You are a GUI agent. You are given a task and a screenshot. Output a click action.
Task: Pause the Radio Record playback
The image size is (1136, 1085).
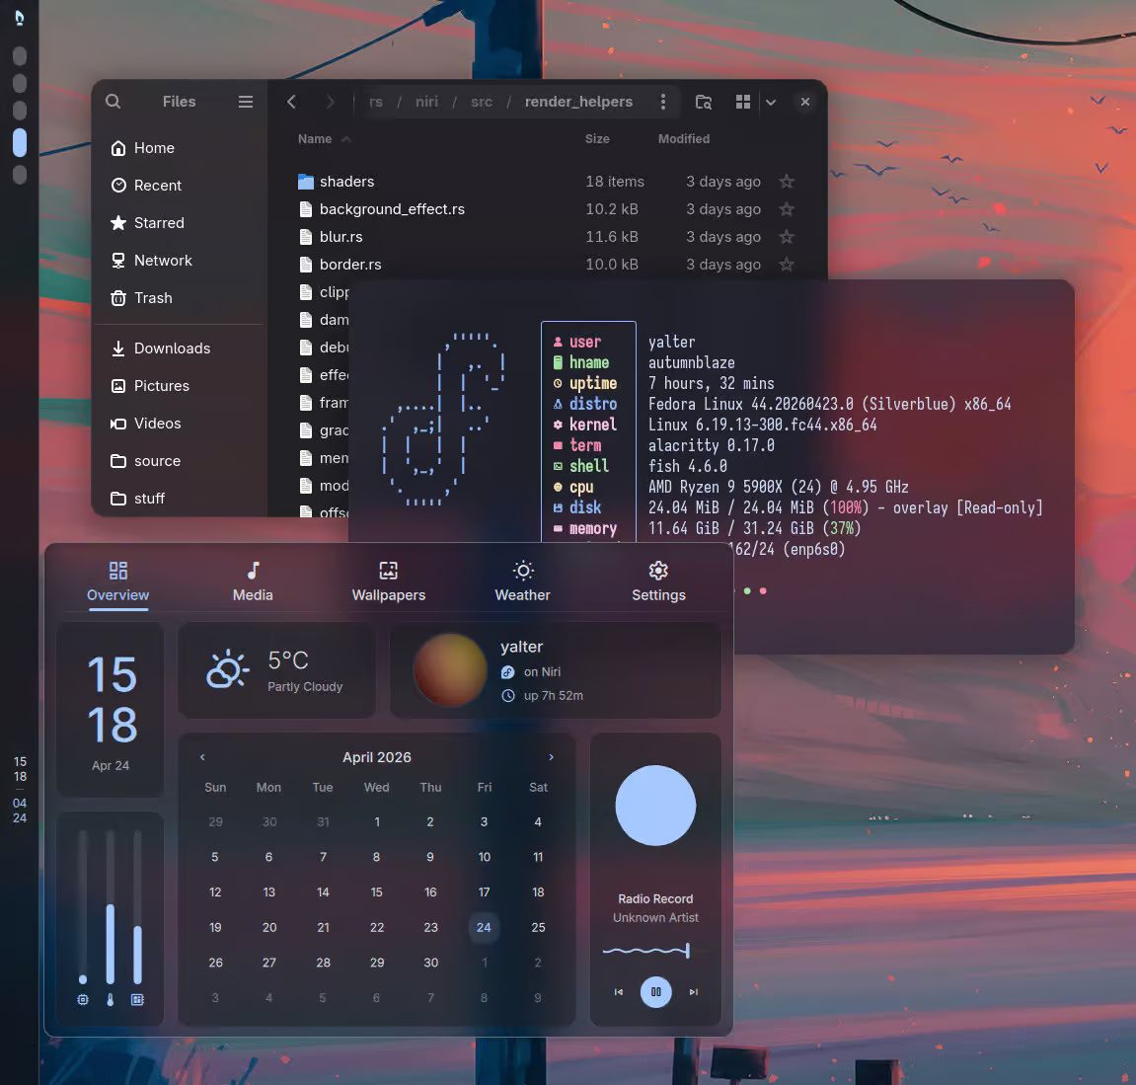click(x=655, y=992)
